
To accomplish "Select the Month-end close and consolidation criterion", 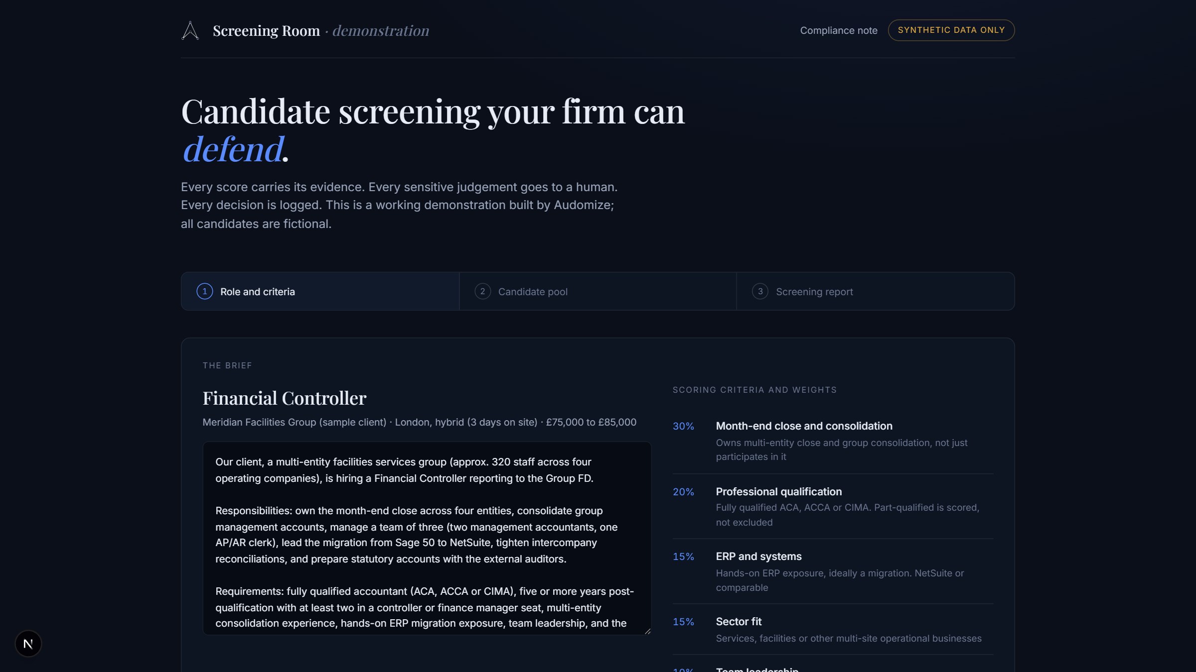I will [x=804, y=426].
